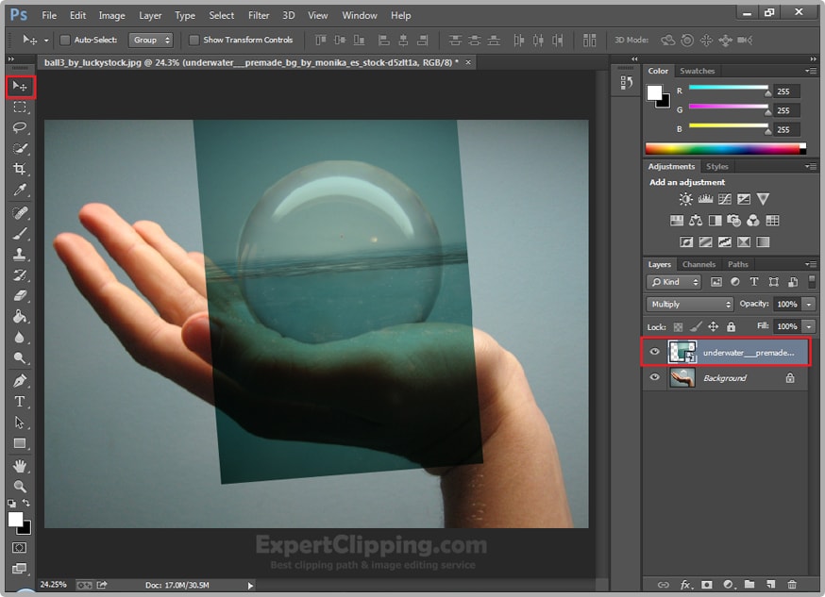Select the Lasso tool

coord(20,127)
